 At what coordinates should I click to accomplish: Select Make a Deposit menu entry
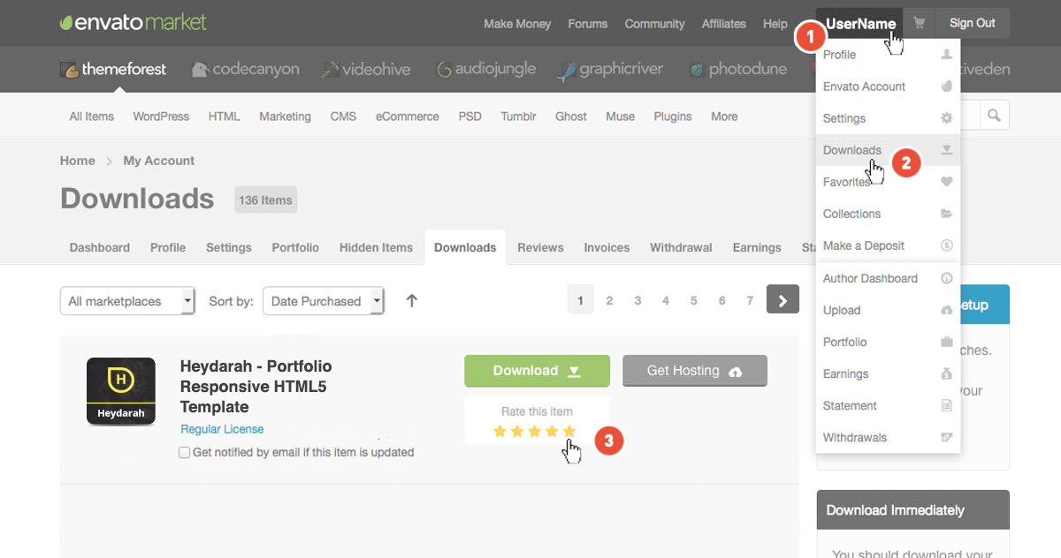pyautogui.click(x=888, y=245)
